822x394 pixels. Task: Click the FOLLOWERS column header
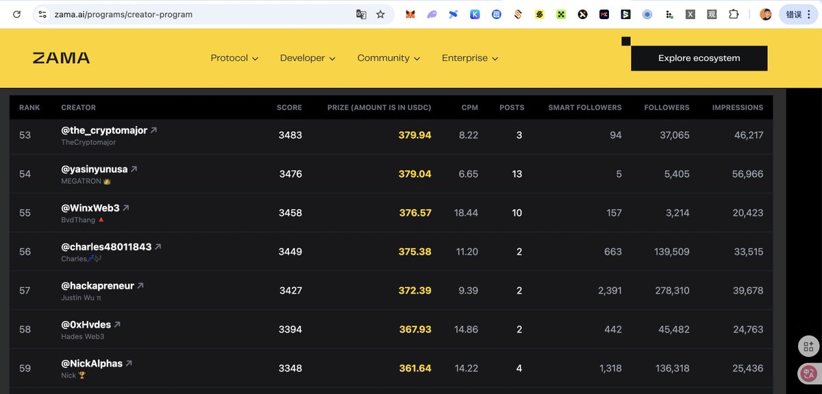(x=667, y=107)
